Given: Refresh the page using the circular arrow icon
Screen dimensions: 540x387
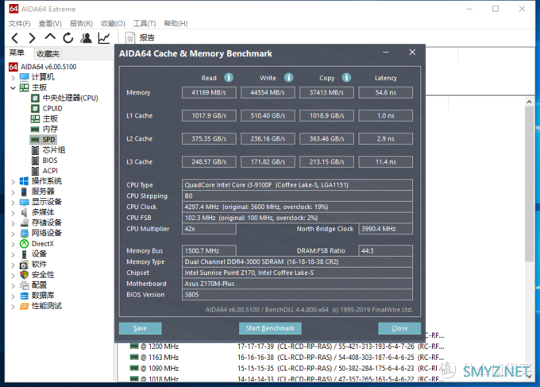Looking at the screenshot, I should (68, 38).
